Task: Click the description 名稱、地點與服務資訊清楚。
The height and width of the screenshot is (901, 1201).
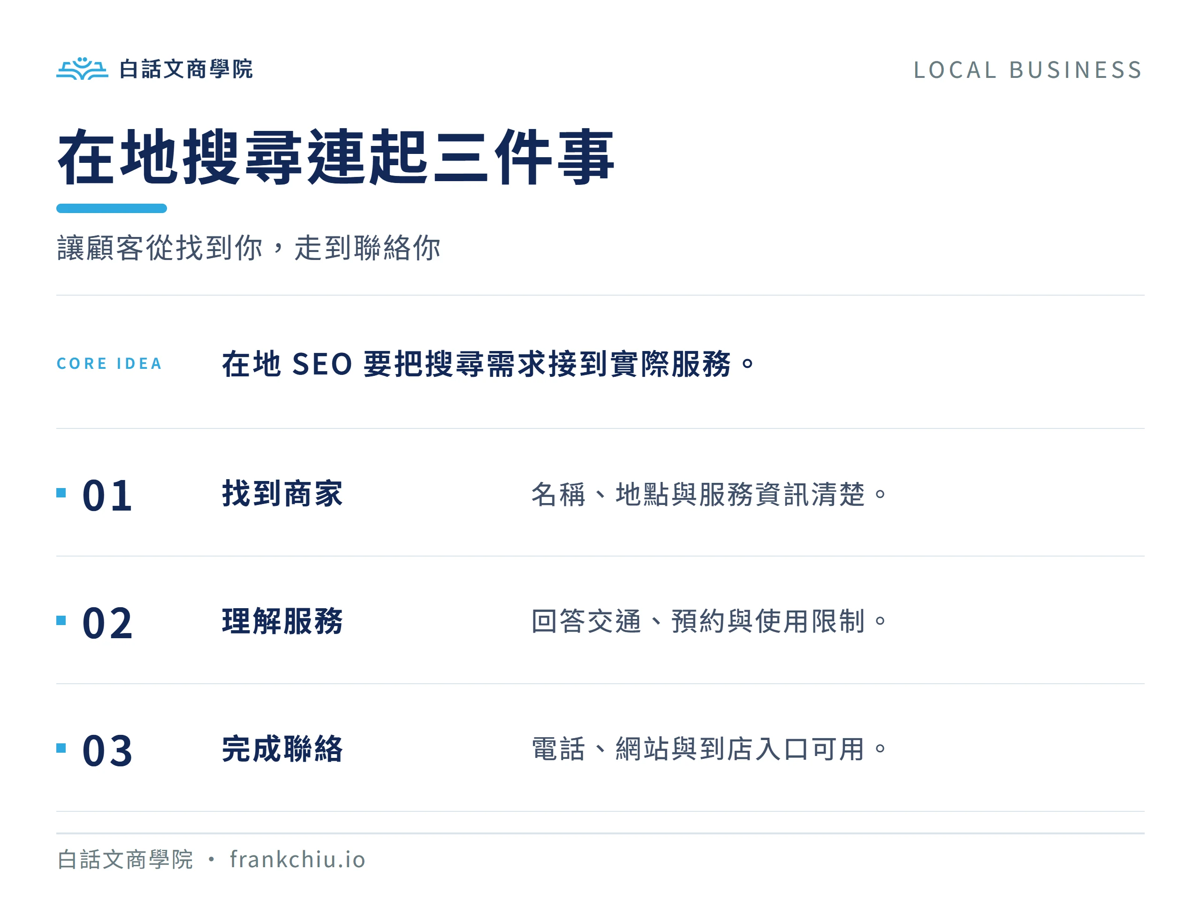Action: point(709,494)
